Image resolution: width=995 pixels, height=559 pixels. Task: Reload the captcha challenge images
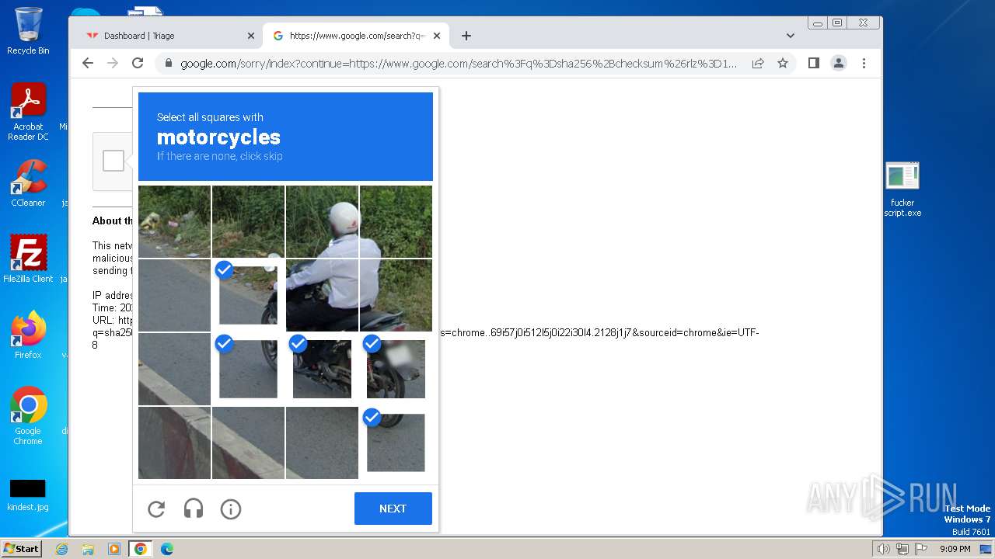pyautogui.click(x=156, y=509)
